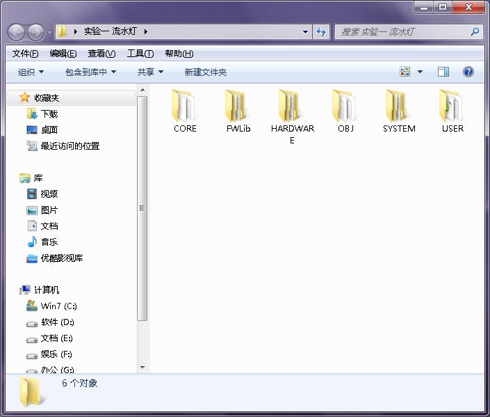Open the 编辑(E) menu

63,54
